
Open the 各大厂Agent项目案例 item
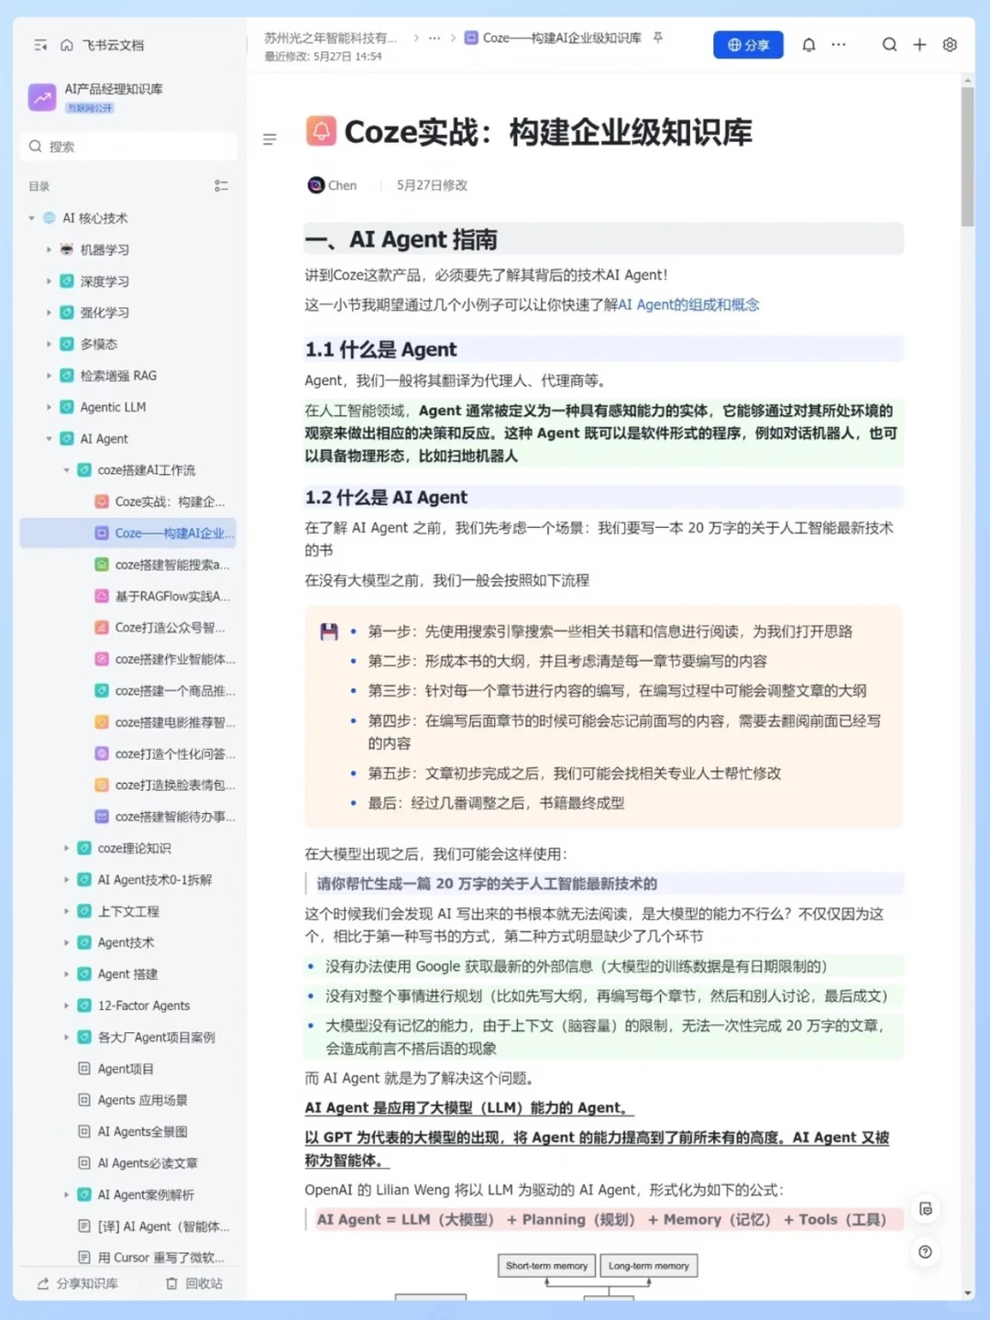pos(156,1038)
